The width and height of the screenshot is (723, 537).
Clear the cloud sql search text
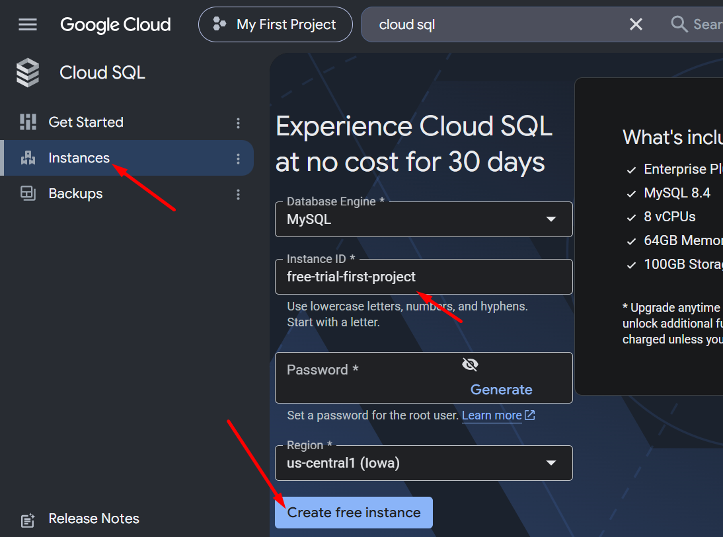tap(636, 24)
